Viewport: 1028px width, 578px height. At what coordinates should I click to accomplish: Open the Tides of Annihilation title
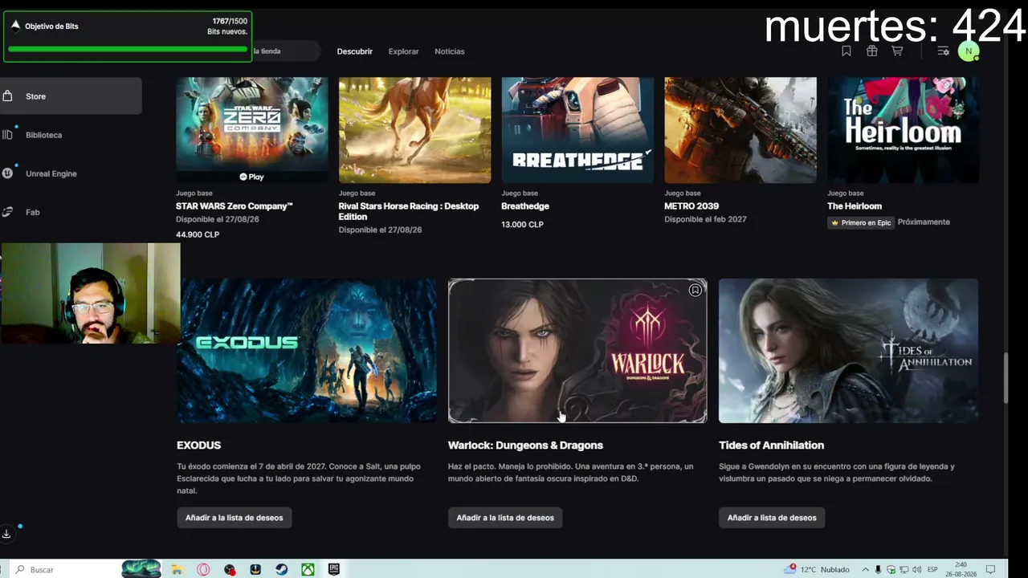(x=771, y=445)
